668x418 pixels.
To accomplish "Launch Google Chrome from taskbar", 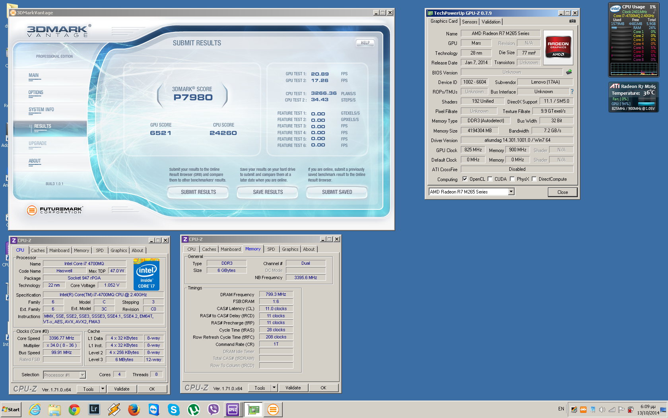I will [74, 409].
